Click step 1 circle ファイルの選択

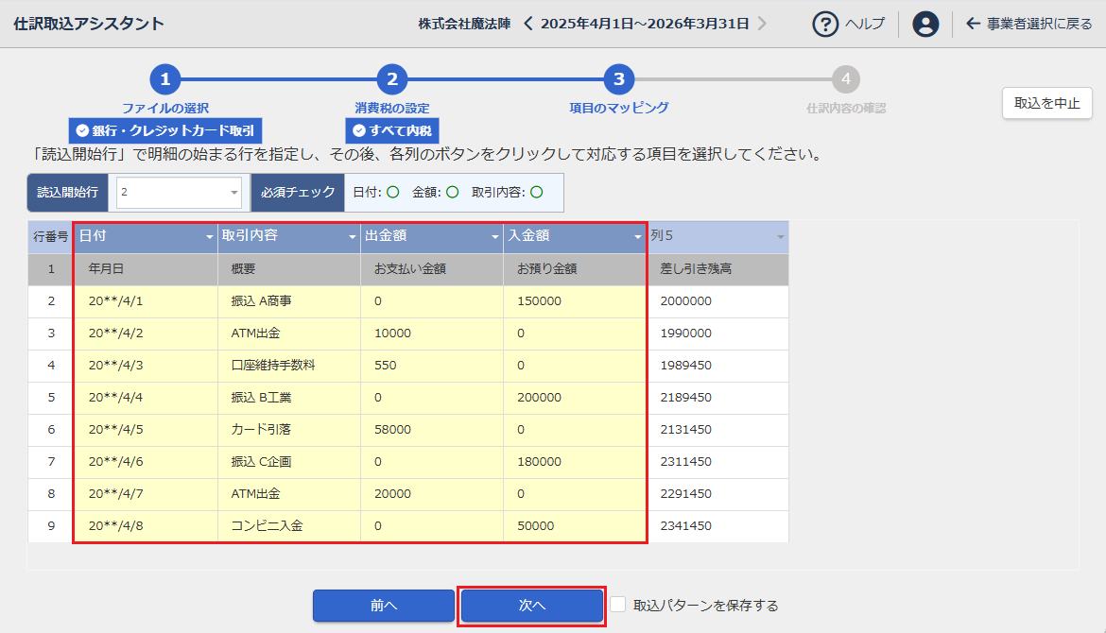164,80
